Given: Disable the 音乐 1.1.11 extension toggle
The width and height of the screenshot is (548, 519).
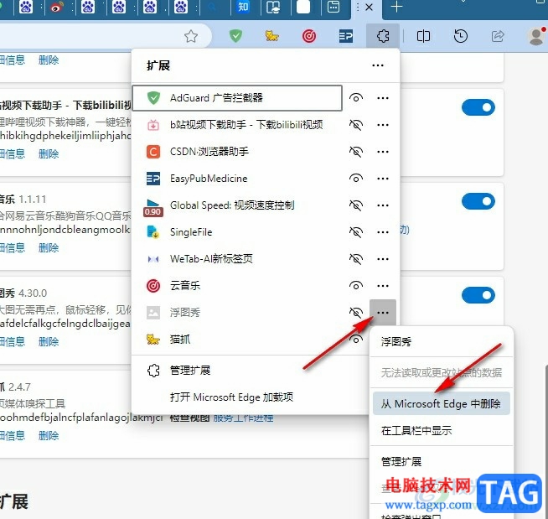Looking at the screenshot, I should 478,201.
